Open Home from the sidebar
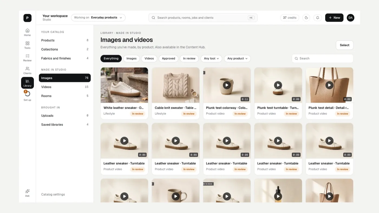This screenshot has height=213, width=379. [x=27, y=32]
